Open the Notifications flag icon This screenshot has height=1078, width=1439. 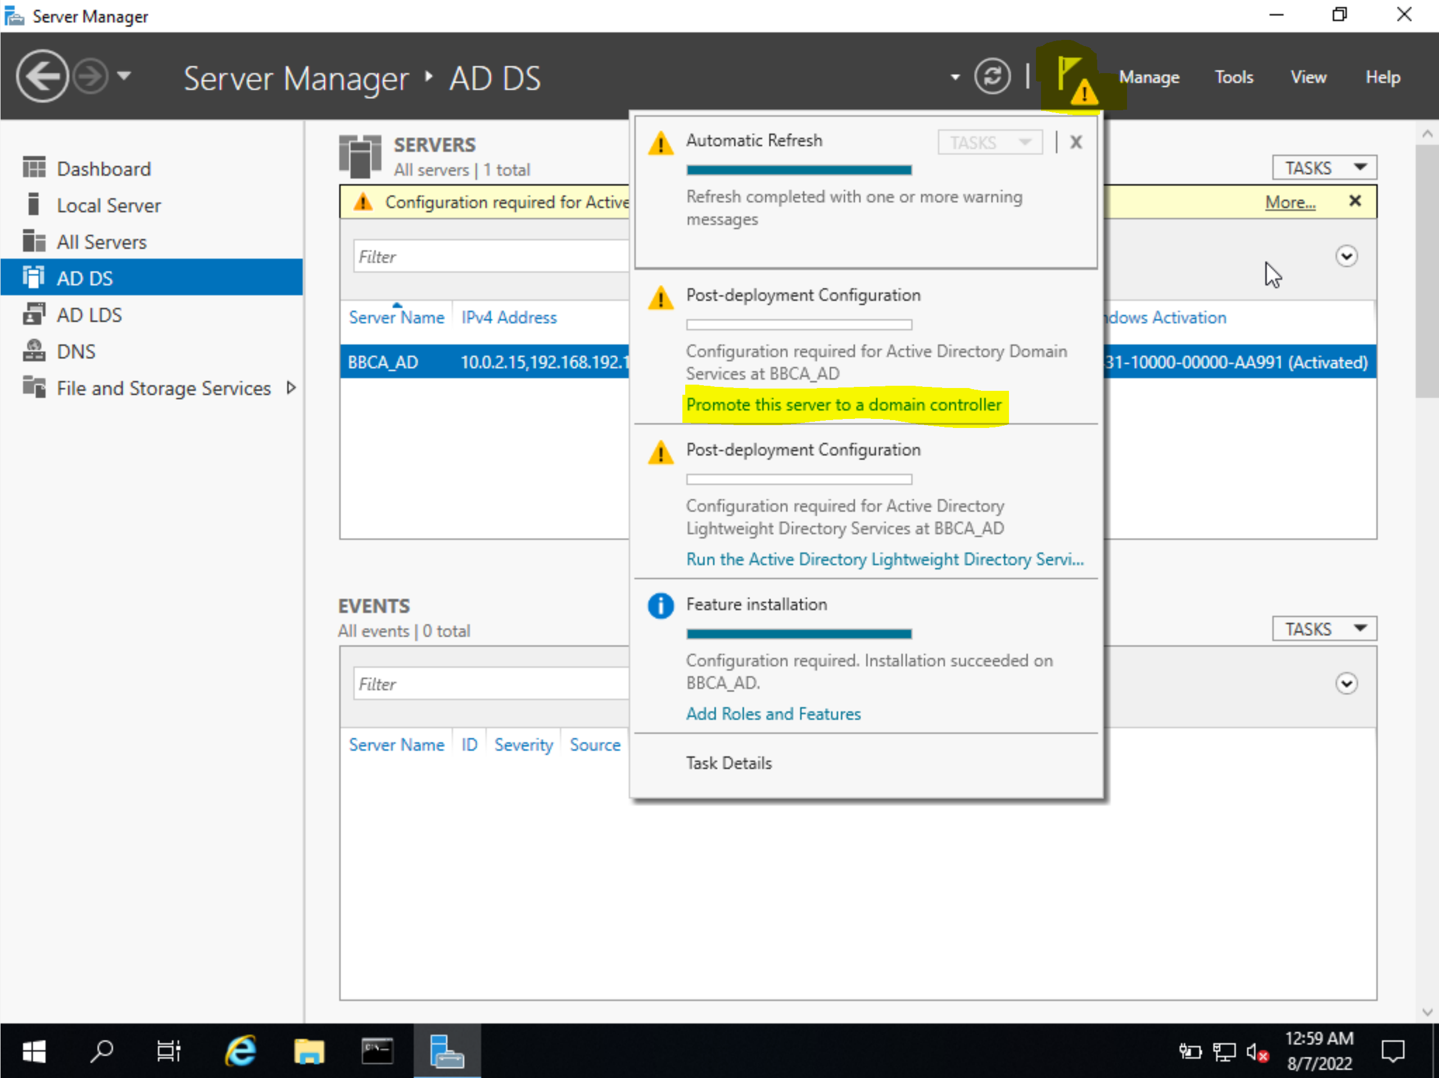pos(1078,81)
